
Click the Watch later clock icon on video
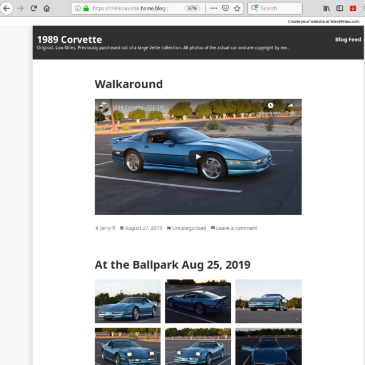(x=270, y=106)
